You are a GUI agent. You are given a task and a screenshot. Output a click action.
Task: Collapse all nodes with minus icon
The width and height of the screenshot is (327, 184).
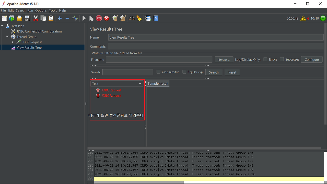[x=67, y=18]
